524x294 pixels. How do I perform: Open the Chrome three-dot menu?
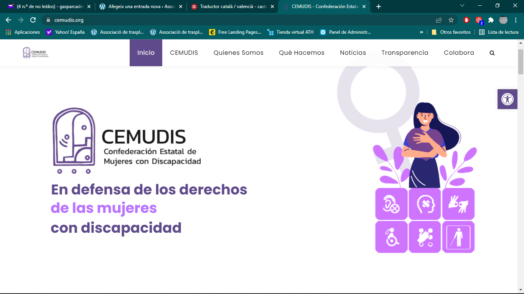tap(516, 20)
